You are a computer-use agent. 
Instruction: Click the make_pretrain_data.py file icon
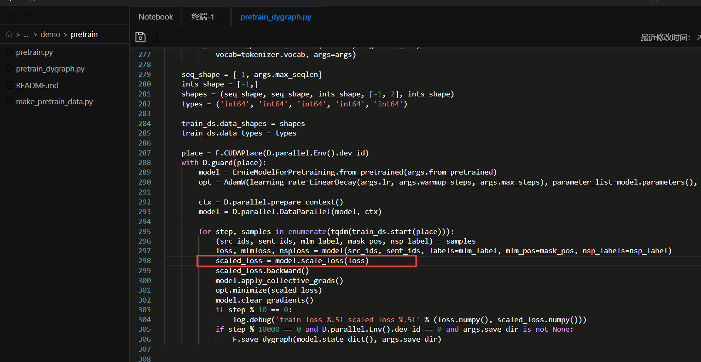pyautogui.click(x=9, y=101)
